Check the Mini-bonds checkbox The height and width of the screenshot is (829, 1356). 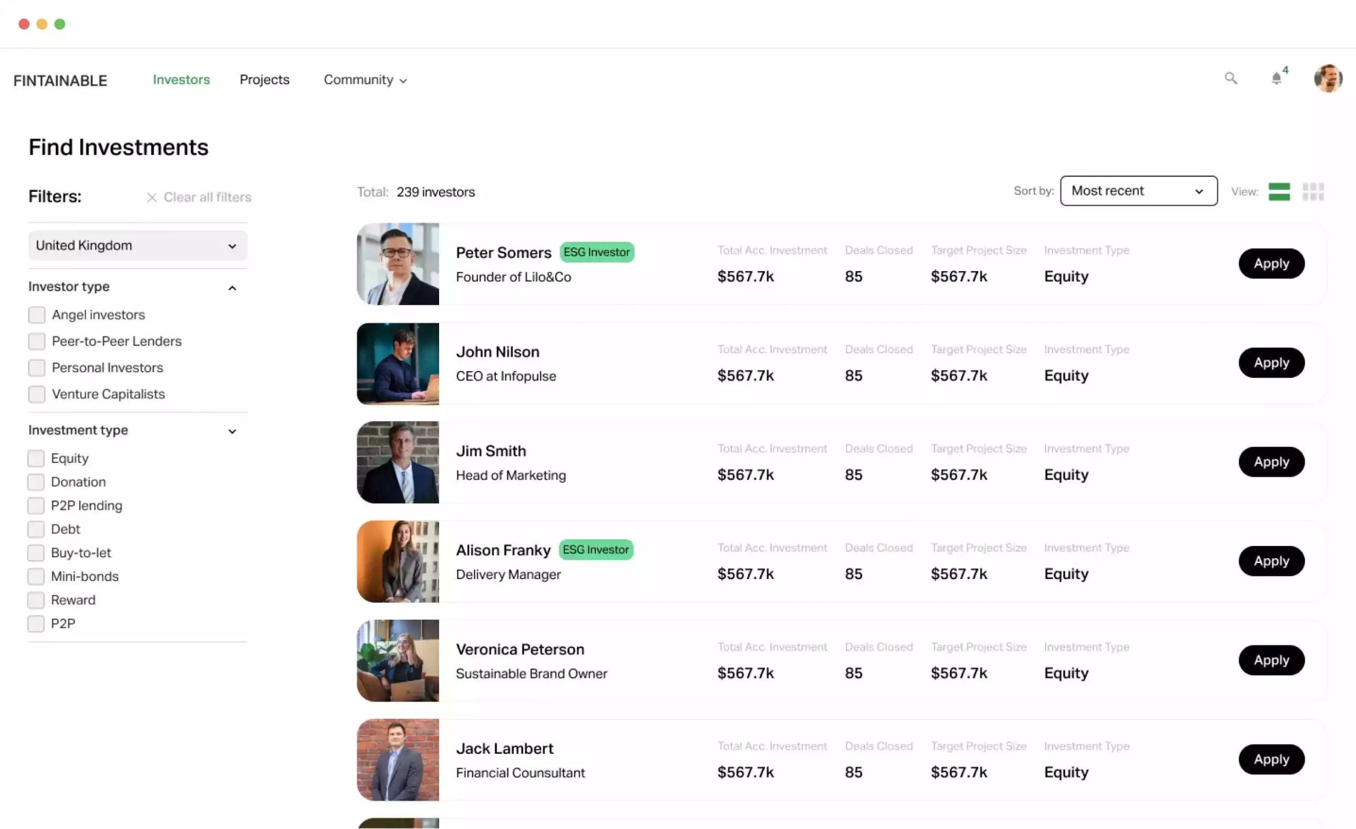click(36, 577)
